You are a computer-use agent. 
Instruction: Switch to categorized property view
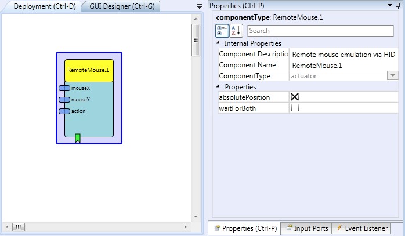(222, 31)
